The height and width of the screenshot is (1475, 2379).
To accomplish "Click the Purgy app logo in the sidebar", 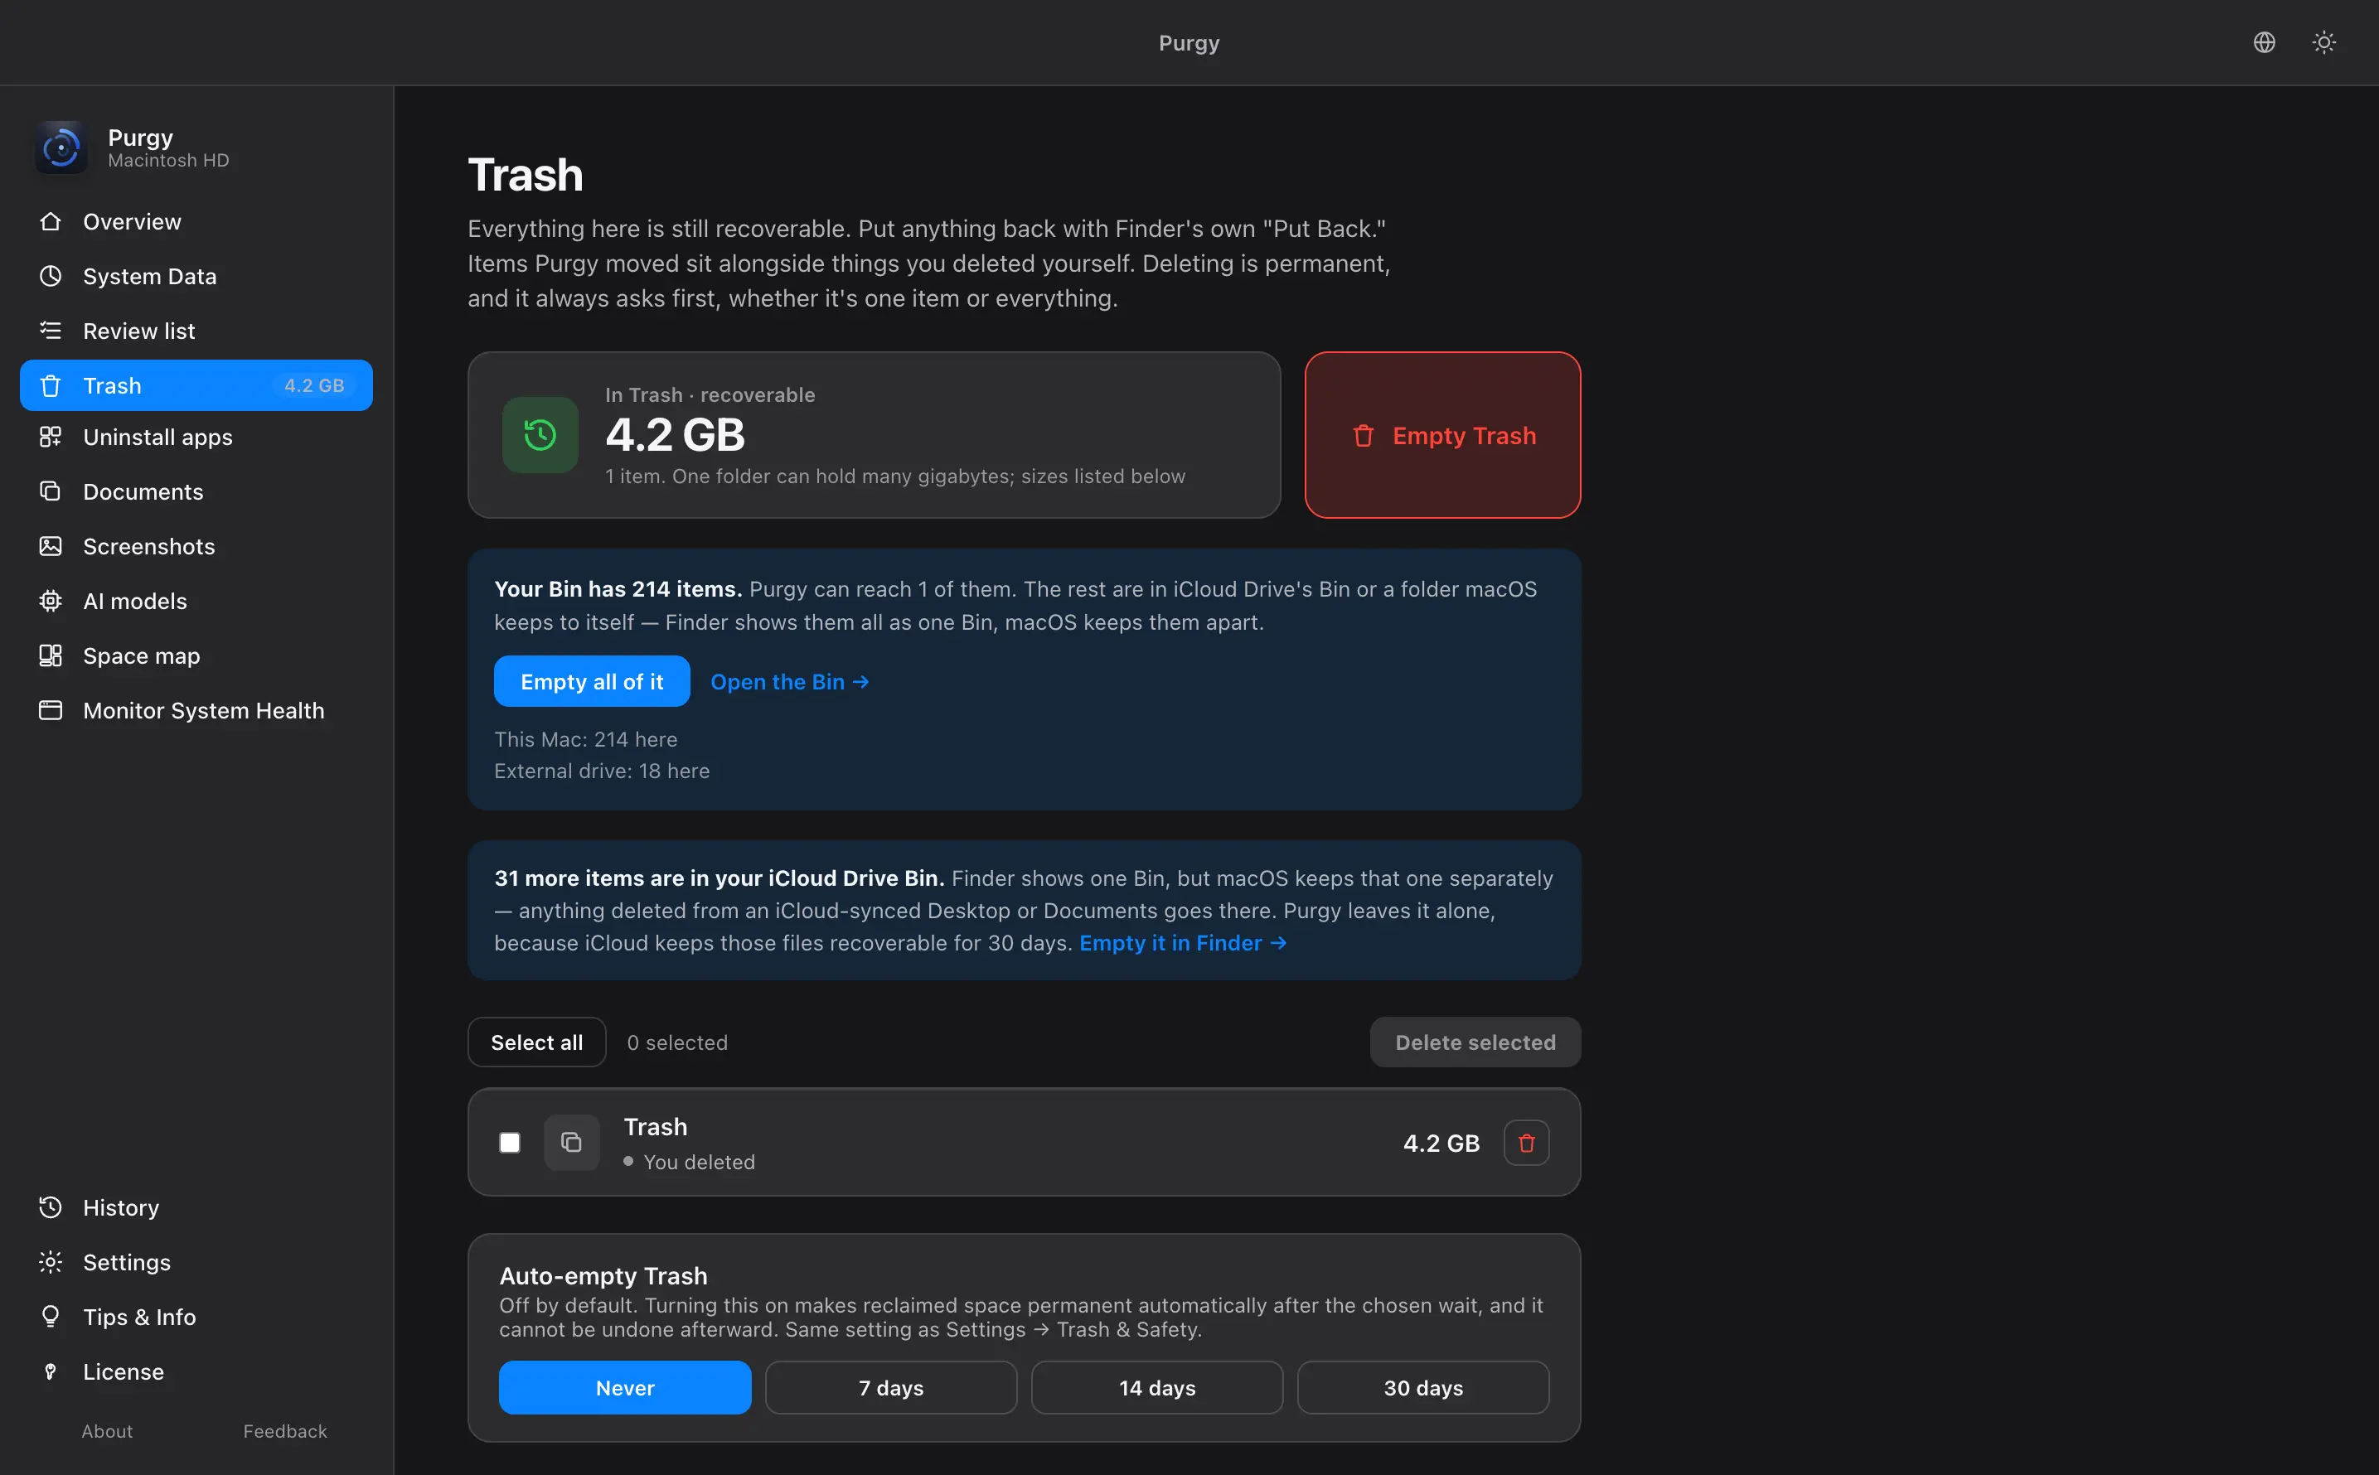I will 61,147.
